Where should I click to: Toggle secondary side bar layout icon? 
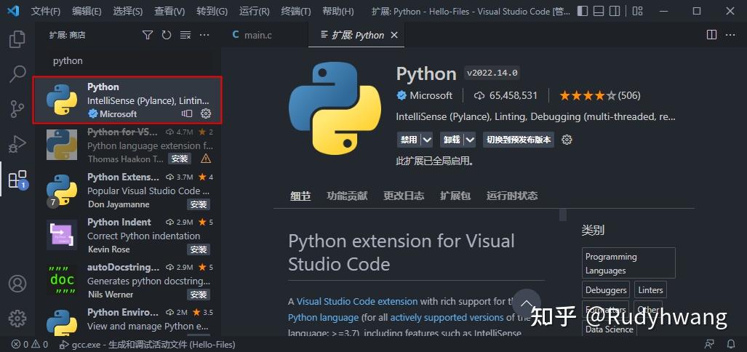point(615,11)
